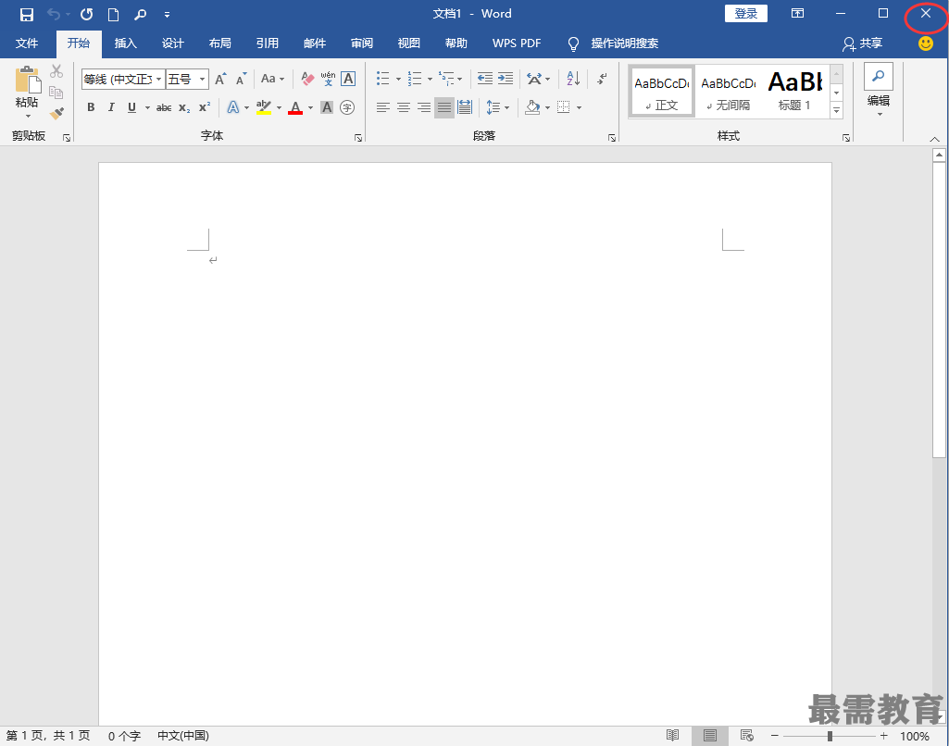Viewport: 949px width, 746px height.
Task: Switch to Read Mode view in status bar
Action: pos(672,735)
